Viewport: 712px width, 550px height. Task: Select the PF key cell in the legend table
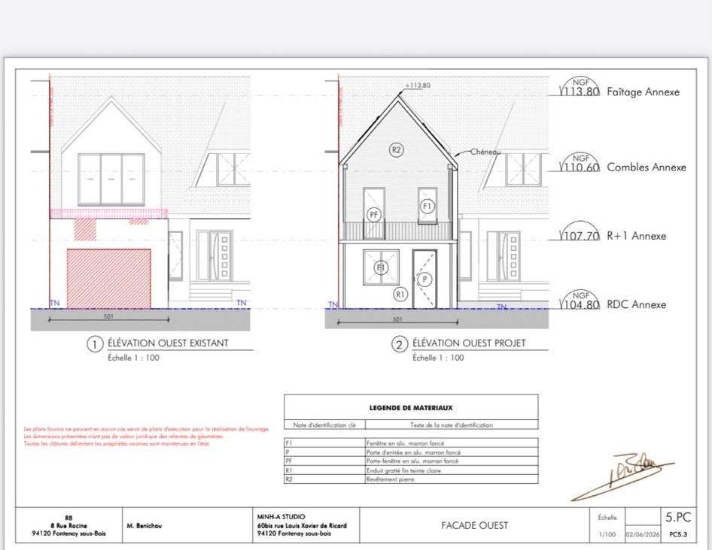[x=324, y=461]
